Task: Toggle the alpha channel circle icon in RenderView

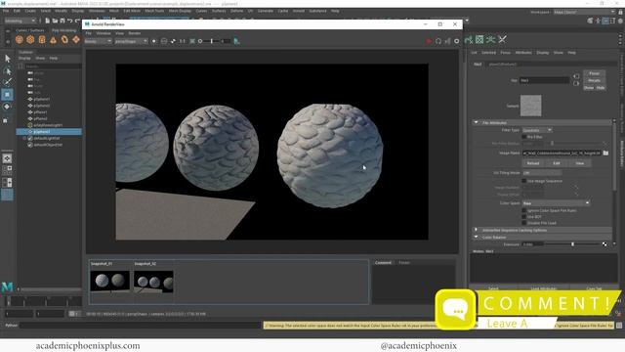Action: pyautogui.click(x=154, y=41)
